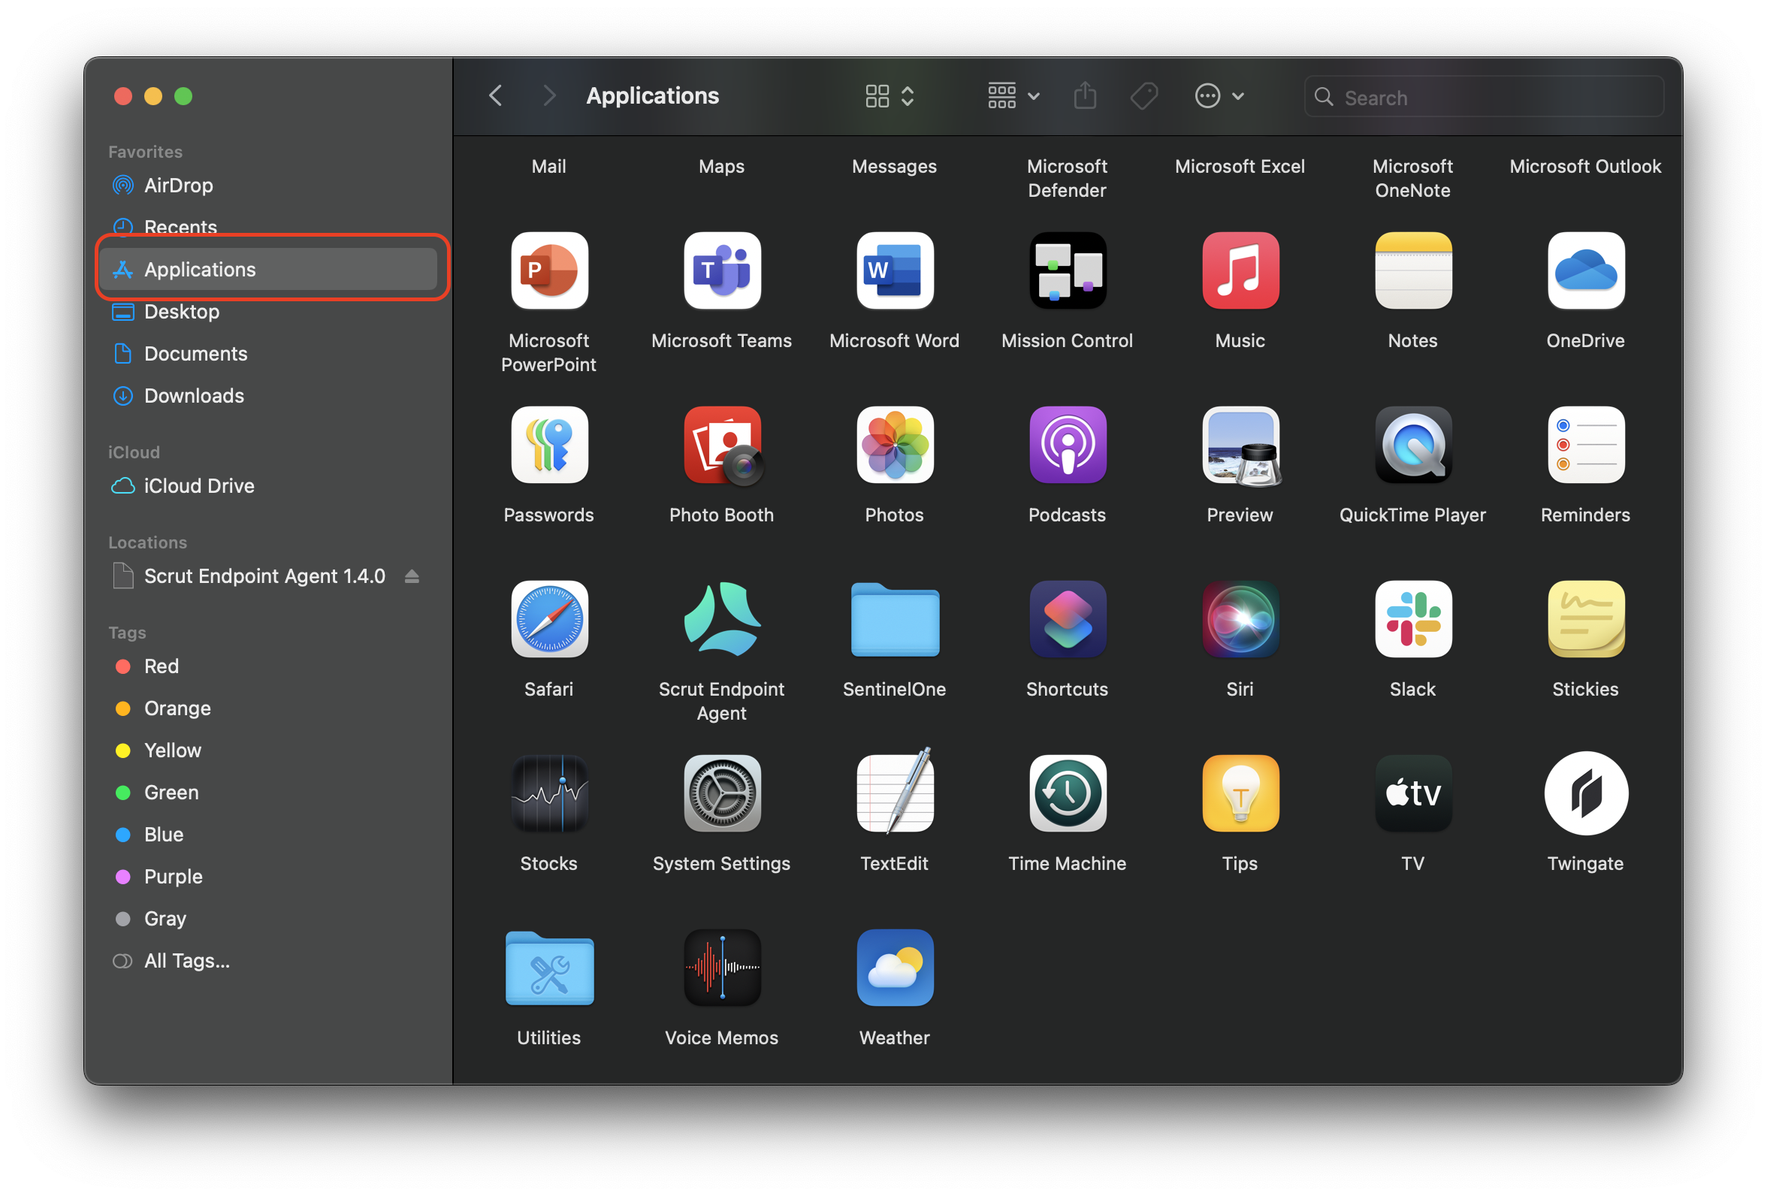Screen dimensions: 1767x1196
Task: Select the Gray tag
Action: [267, 919]
